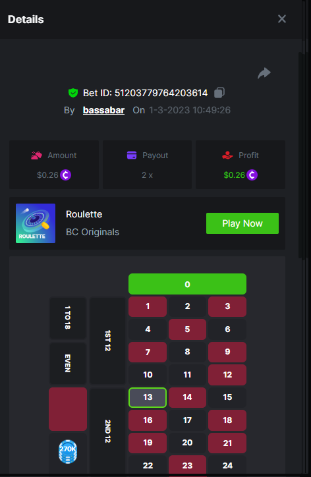Click the purple coin icon beside Profit
Viewport: 311px width, 477px height.
point(252,175)
